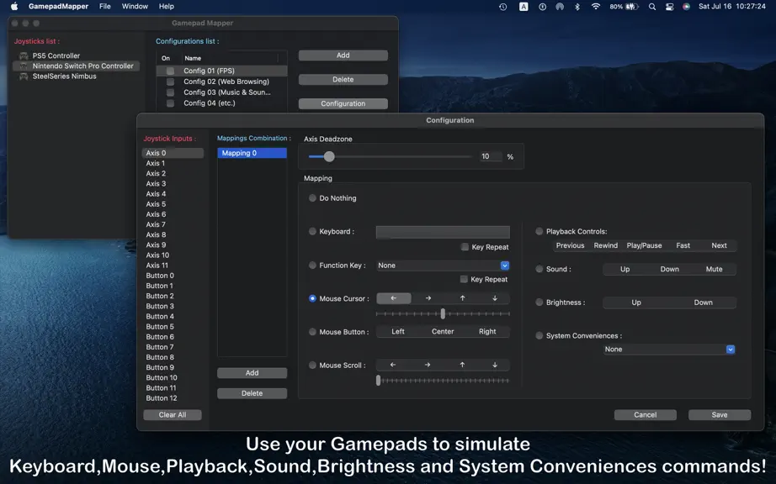
Task: Click Delete in Configurations list
Action: click(x=343, y=80)
